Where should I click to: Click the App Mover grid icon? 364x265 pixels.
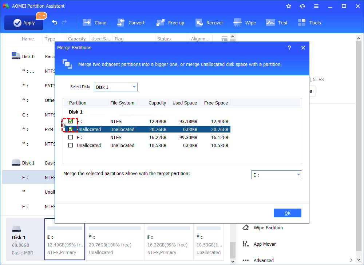tap(246, 244)
